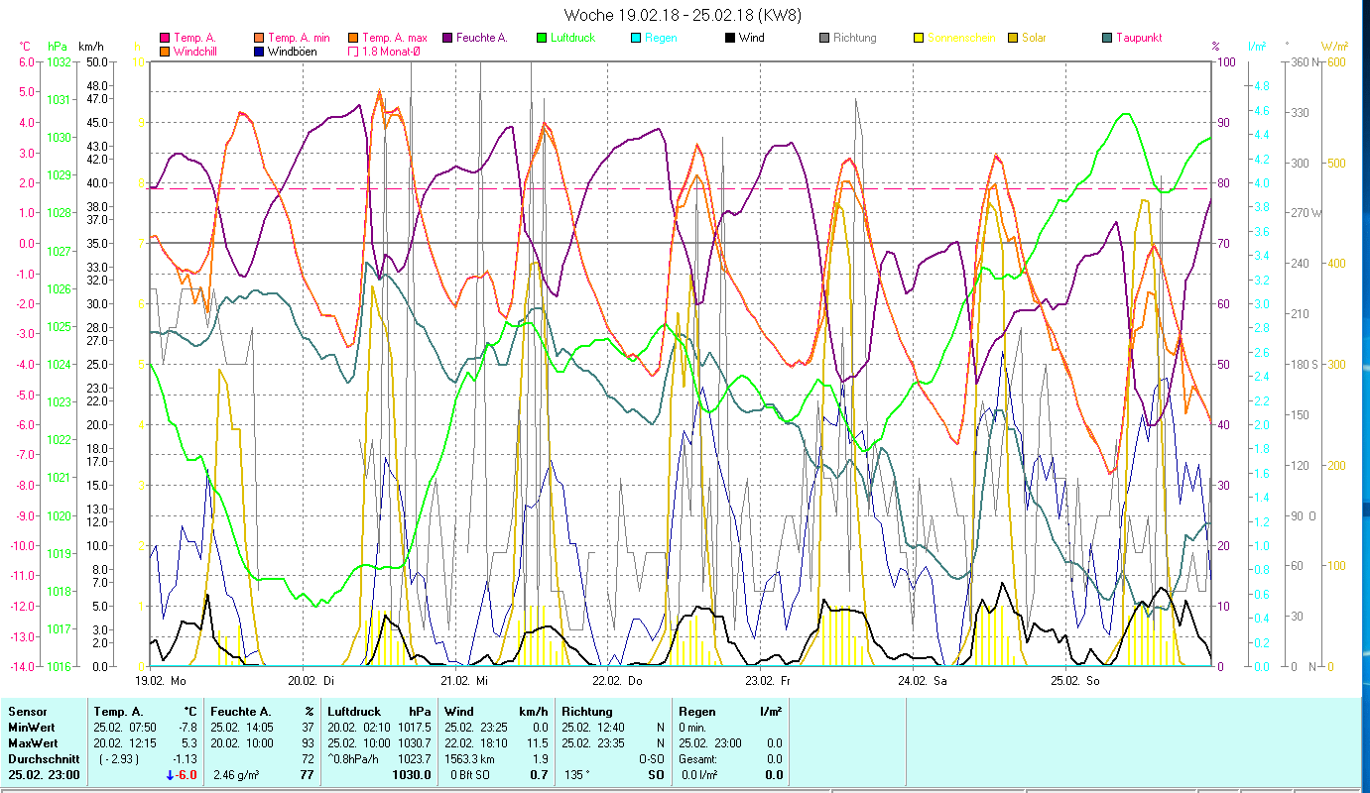Click the l/m² unit label above the rain axis
This screenshot has width=1370, height=793.
1257,46
